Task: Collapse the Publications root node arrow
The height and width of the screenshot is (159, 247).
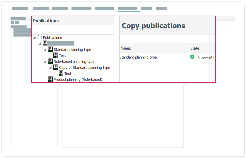Action: pos(35,38)
